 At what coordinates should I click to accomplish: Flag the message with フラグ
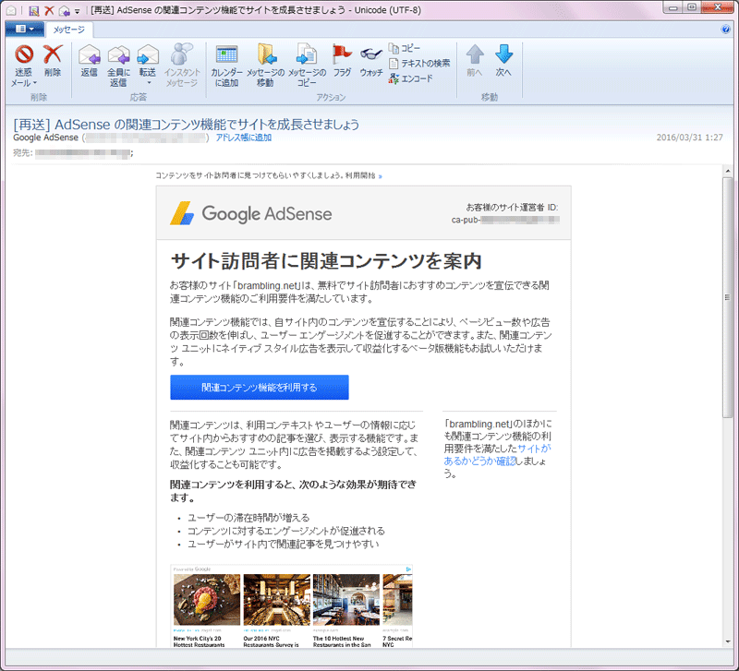pyautogui.click(x=342, y=60)
